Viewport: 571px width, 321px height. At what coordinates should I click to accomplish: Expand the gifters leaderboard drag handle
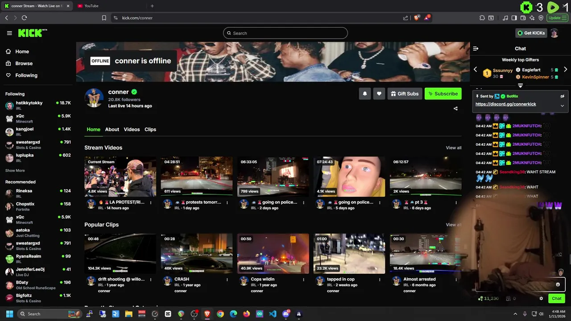coord(520,85)
